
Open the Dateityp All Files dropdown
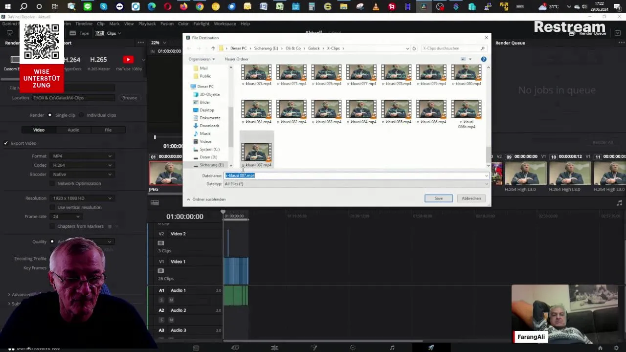tap(356, 184)
